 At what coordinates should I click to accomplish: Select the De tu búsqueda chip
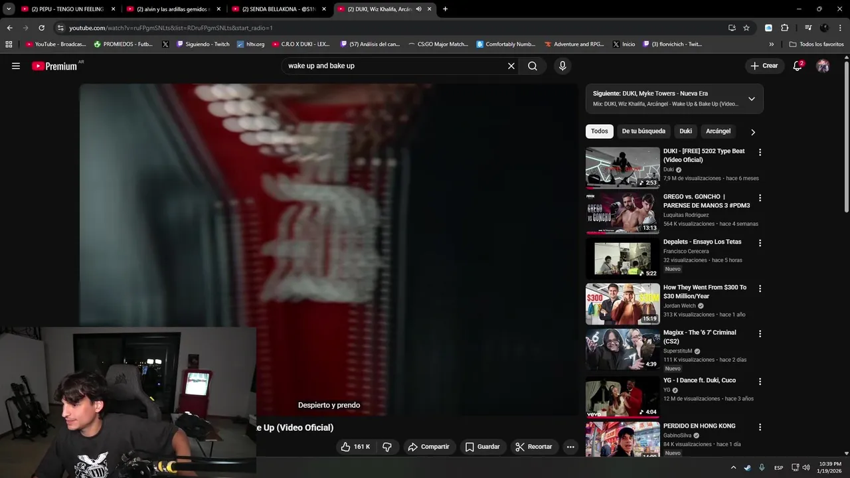coord(643,131)
